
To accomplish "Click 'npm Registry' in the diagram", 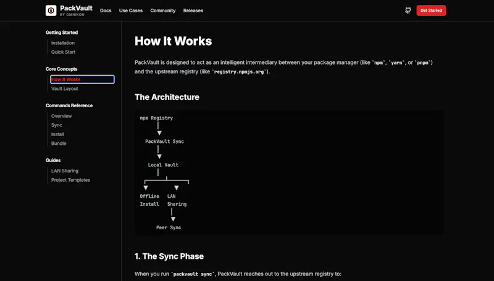I will pyautogui.click(x=156, y=118).
